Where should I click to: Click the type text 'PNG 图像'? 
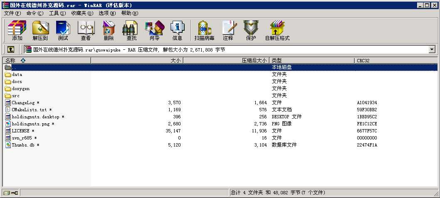coord(282,124)
